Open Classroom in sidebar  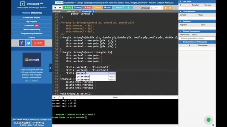[29, 25]
